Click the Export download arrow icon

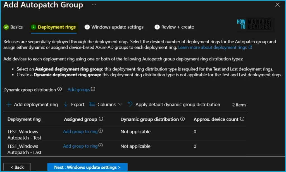click(66, 104)
